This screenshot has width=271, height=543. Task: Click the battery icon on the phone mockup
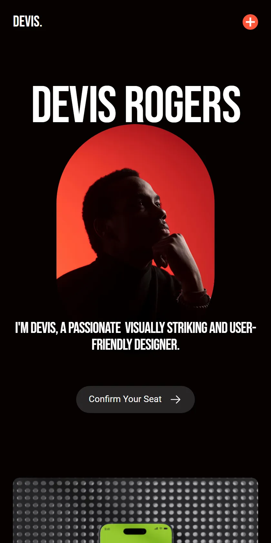[x=166, y=528]
